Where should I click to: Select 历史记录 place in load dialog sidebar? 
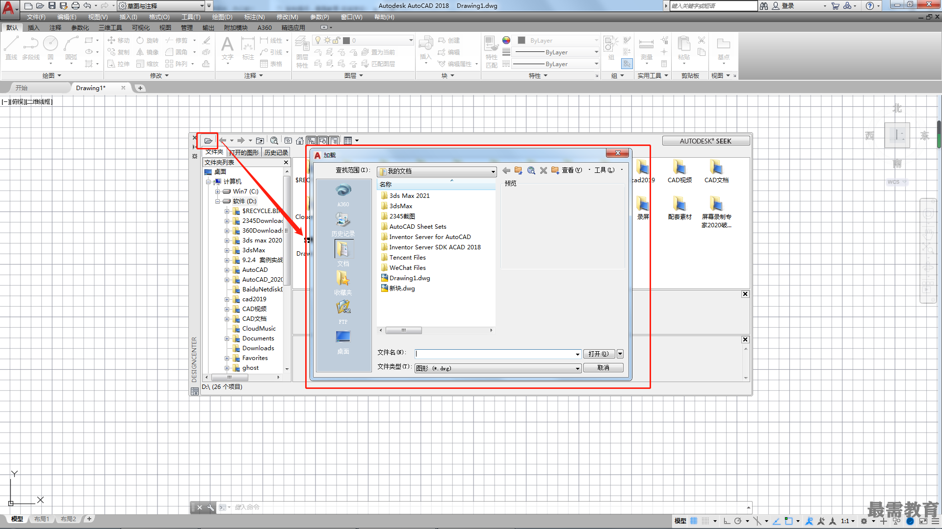click(x=343, y=224)
